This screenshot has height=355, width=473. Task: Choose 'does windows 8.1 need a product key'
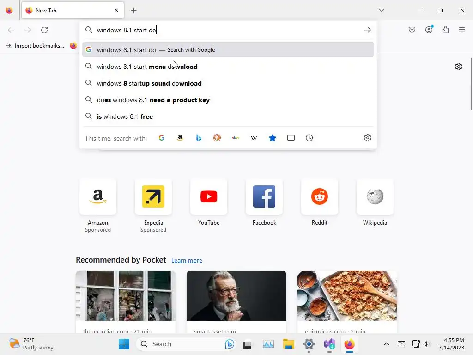tap(228, 100)
